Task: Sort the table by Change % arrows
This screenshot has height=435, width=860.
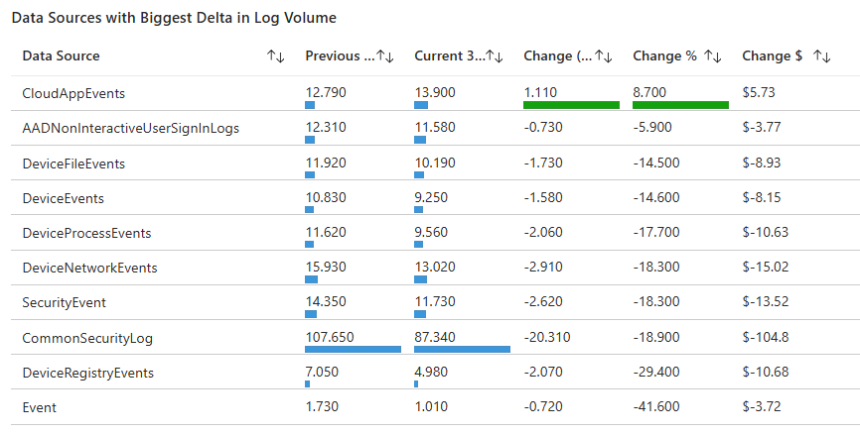Action: coord(712,56)
